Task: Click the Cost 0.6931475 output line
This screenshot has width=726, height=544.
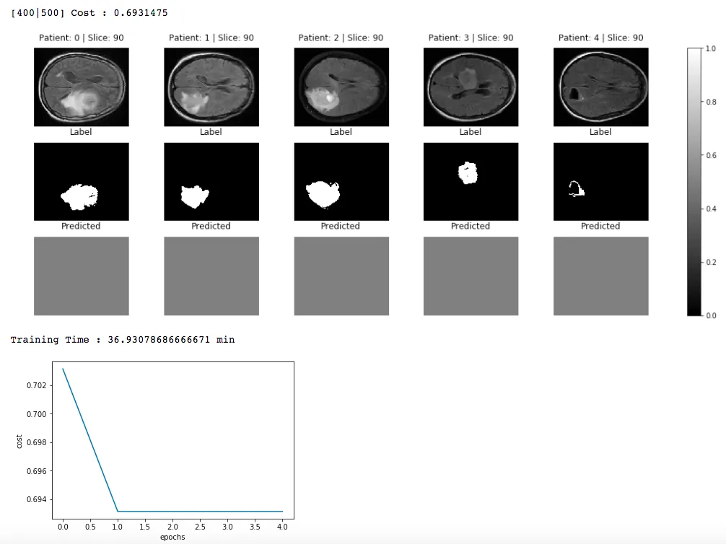Action: tap(89, 13)
